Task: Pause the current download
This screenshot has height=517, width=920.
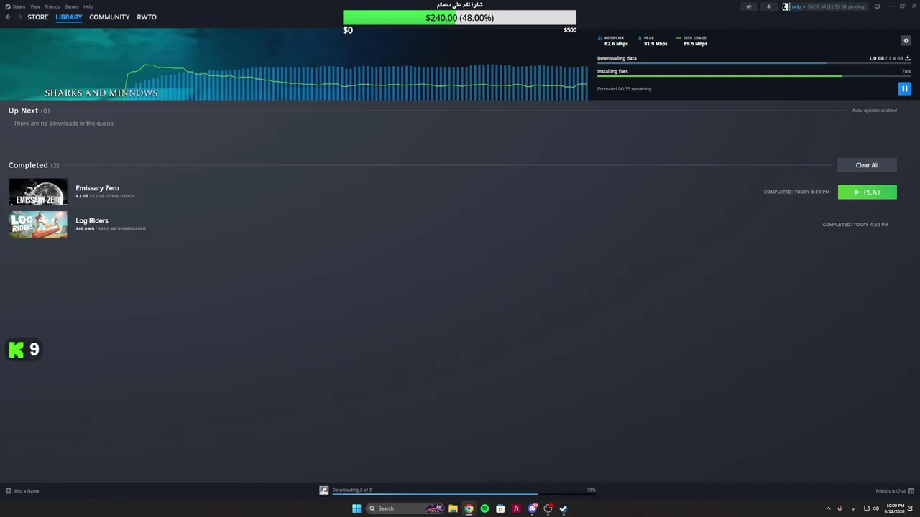Action: pyautogui.click(x=904, y=88)
